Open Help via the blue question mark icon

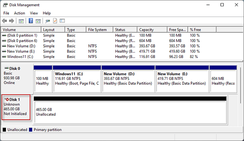(31, 21)
